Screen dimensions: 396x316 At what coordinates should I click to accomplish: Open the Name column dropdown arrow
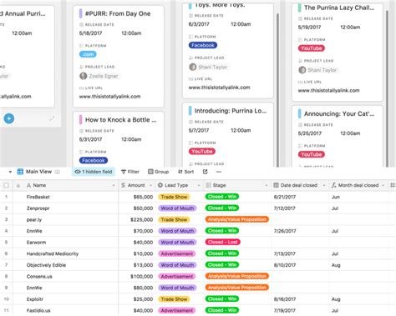pos(114,185)
